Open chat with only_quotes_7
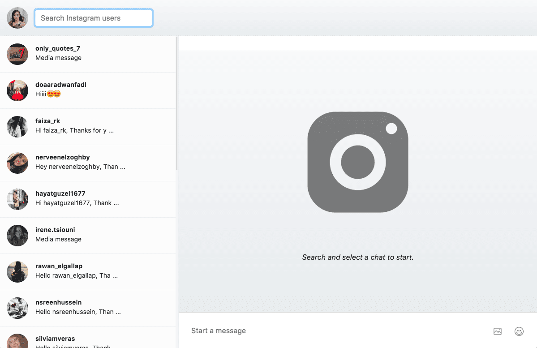 88,54
